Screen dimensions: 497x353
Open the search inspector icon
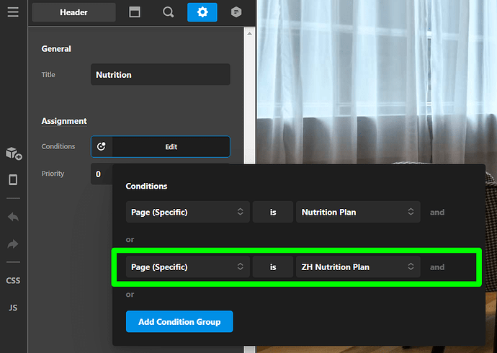pyautogui.click(x=169, y=12)
